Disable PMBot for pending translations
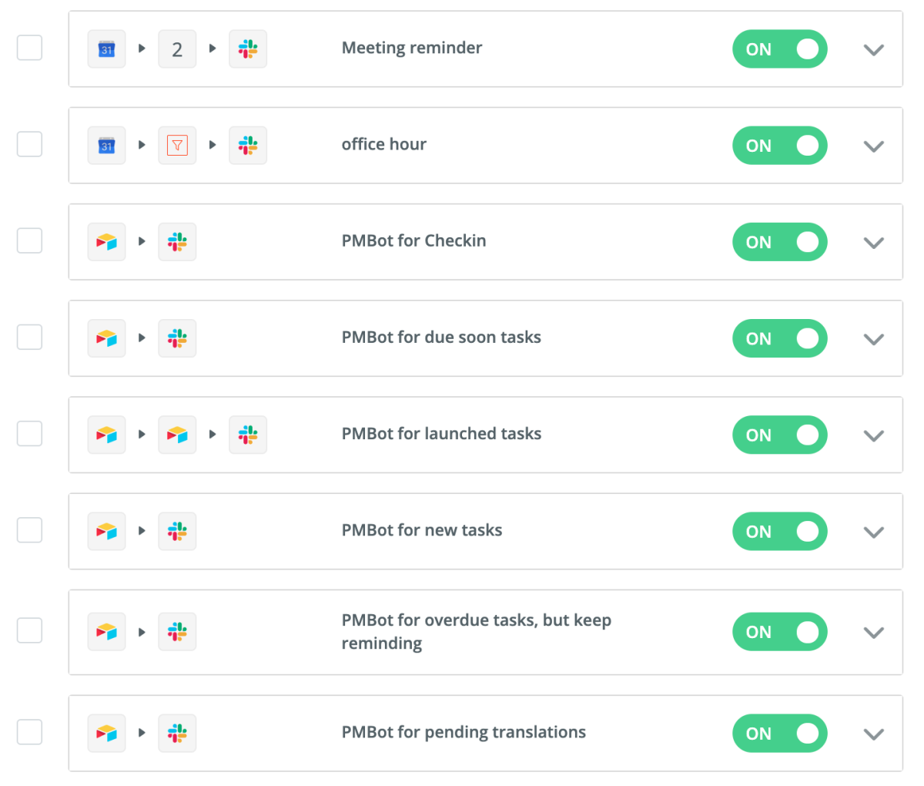This screenshot has width=924, height=786. (779, 733)
